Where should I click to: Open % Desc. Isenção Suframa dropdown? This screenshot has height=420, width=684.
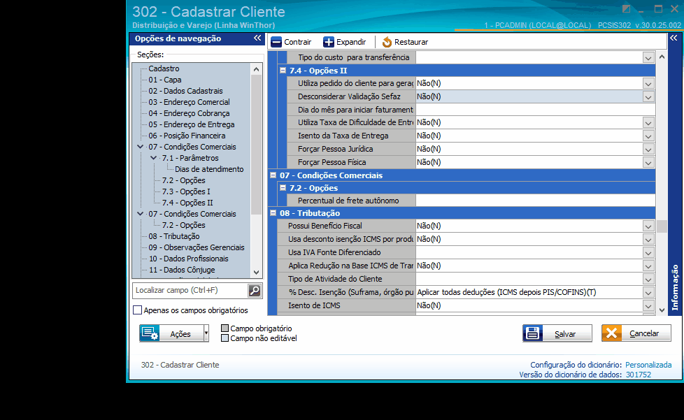point(648,292)
